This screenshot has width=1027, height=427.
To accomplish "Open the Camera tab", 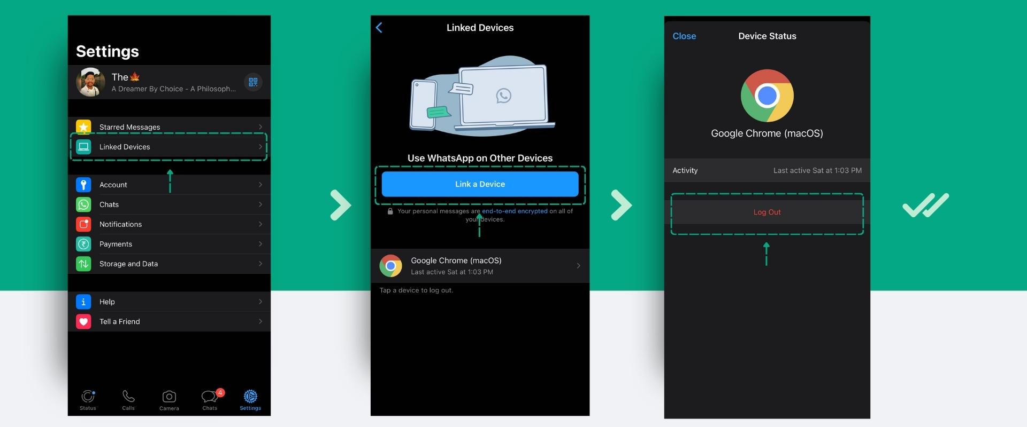I will click(169, 397).
